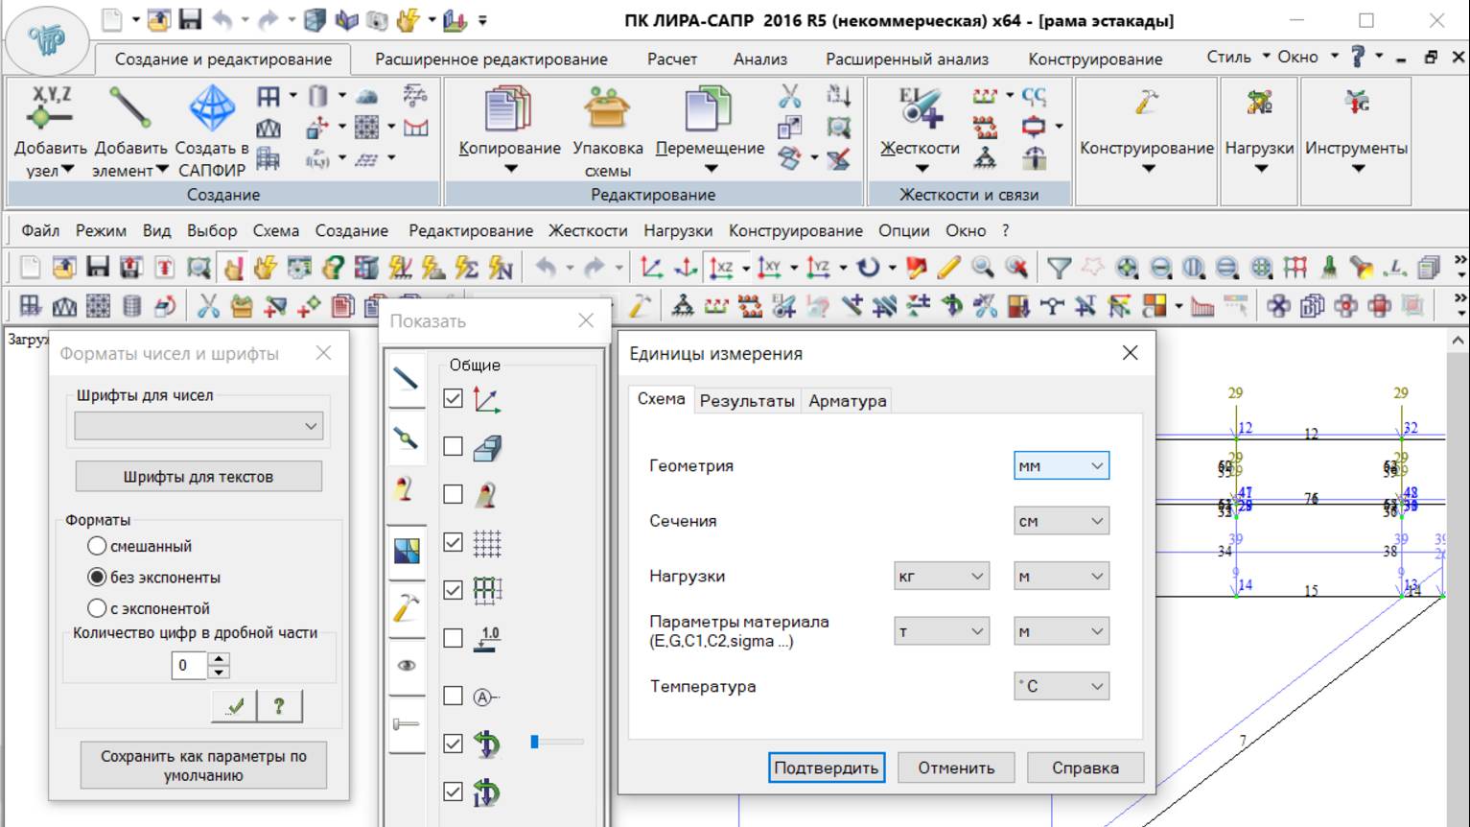This screenshot has height=827, width=1470.
Task: Open the Файл menu
Action: point(40,230)
